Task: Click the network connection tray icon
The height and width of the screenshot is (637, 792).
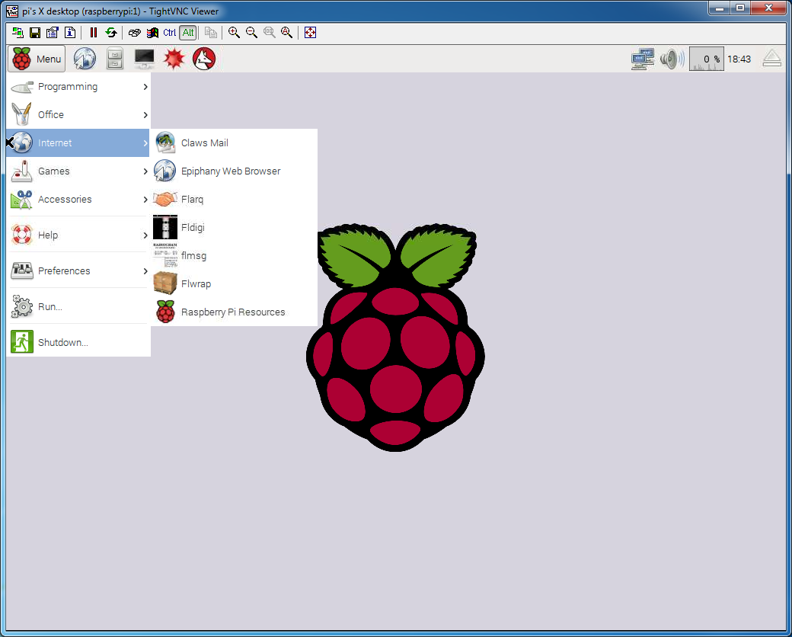Action: pyautogui.click(x=643, y=59)
